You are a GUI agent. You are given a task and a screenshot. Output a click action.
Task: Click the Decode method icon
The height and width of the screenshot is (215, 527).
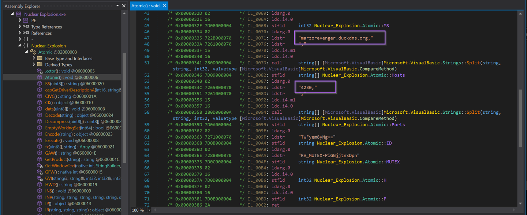[x=40, y=115]
